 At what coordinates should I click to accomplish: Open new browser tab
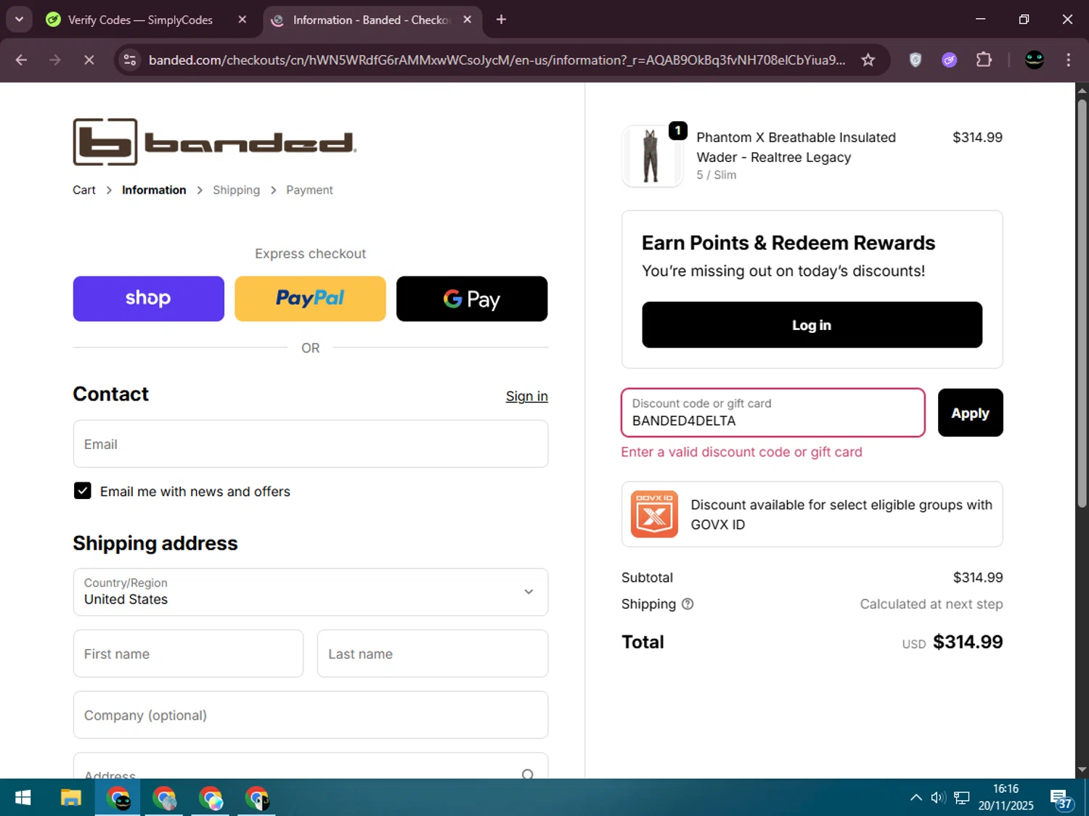[501, 20]
